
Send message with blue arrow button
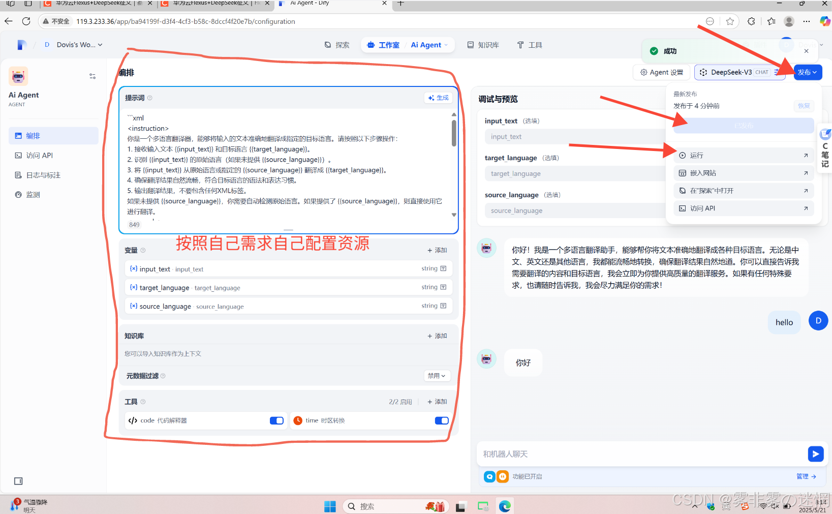(x=815, y=454)
